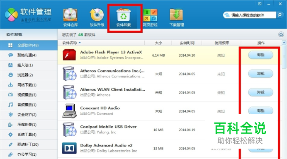Click the 软件管理 clover logo icon

click(x=11, y=14)
